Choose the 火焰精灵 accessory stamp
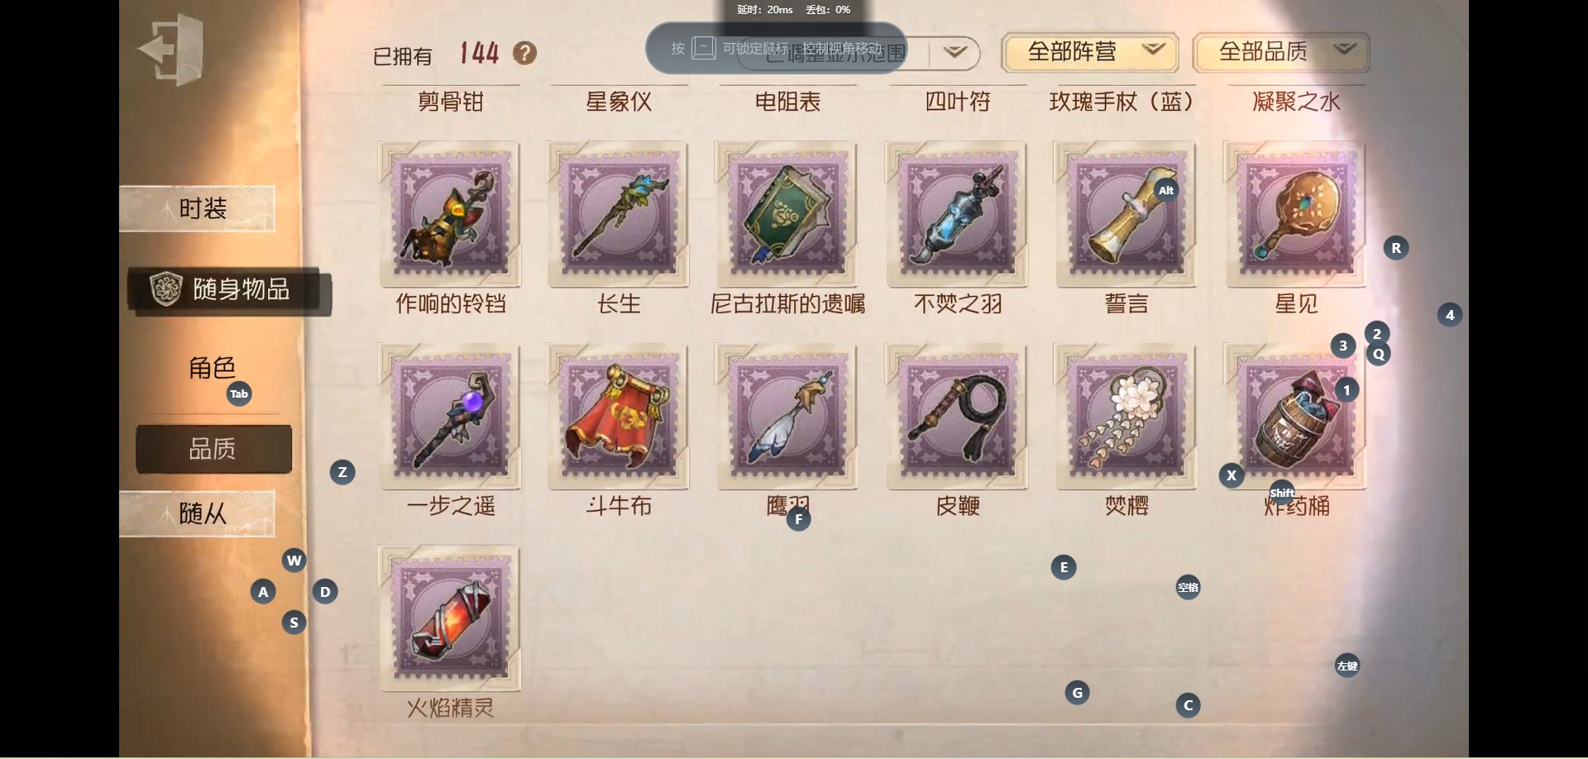Image resolution: width=1588 pixels, height=759 pixels. pyautogui.click(x=450, y=618)
